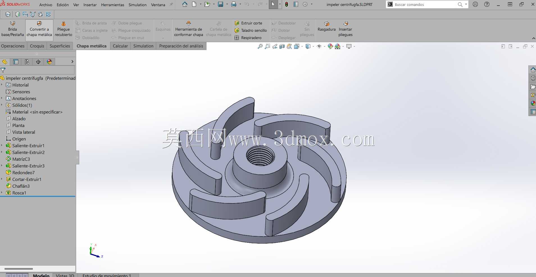Click the Brida base/Pestaña tool
This screenshot has width=536, height=277.
click(x=13, y=29)
